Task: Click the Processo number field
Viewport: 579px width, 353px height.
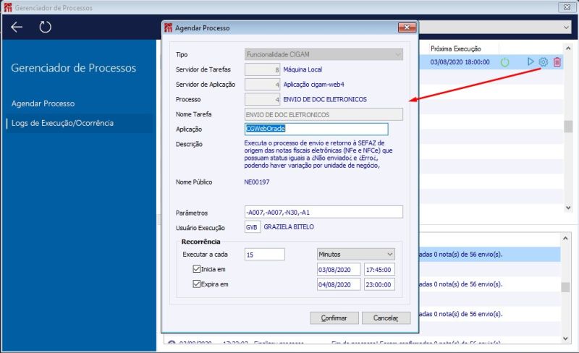Action: pyautogui.click(x=262, y=99)
